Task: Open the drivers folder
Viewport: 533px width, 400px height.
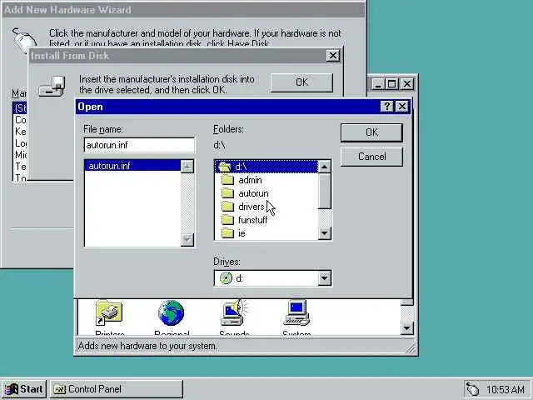Action: [252, 207]
